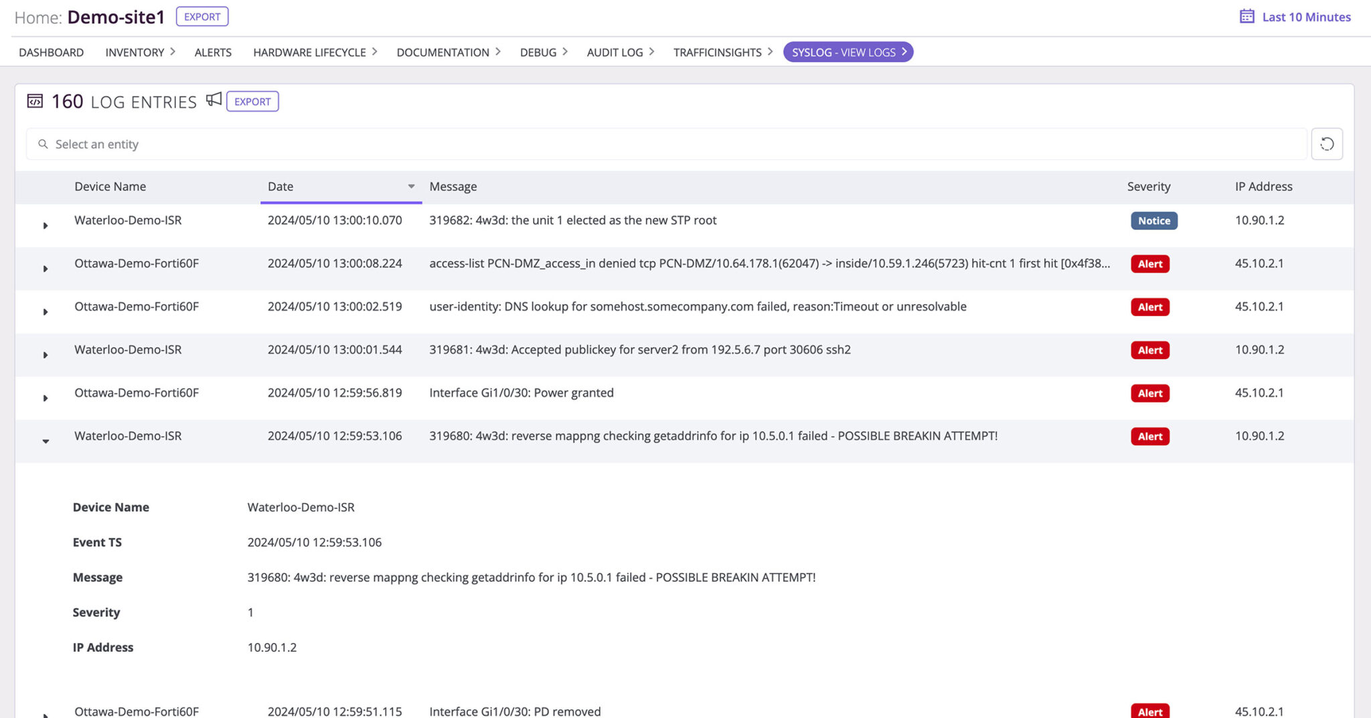Click EXPORT for the log entries list

point(252,101)
